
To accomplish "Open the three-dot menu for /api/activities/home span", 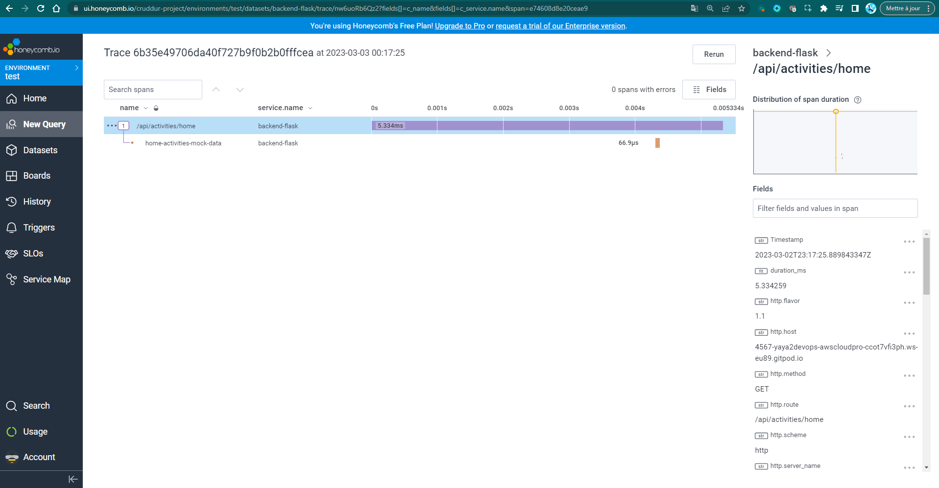I will [x=111, y=126].
